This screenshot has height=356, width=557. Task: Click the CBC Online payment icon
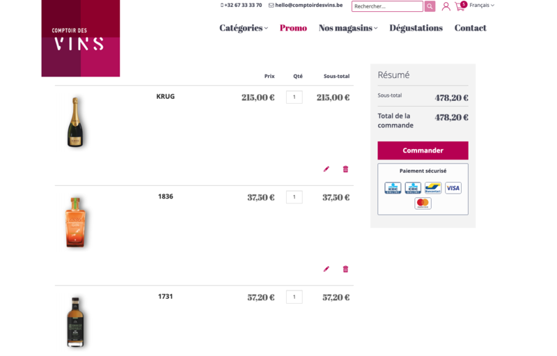point(413,188)
